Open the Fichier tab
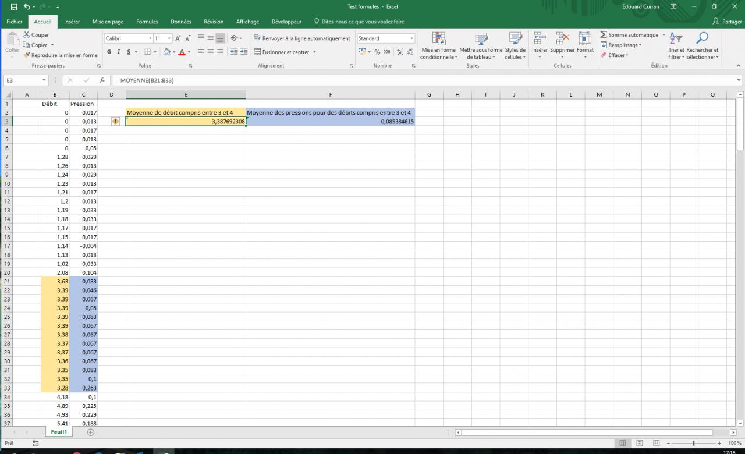This screenshot has height=454, width=745. [x=14, y=22]
